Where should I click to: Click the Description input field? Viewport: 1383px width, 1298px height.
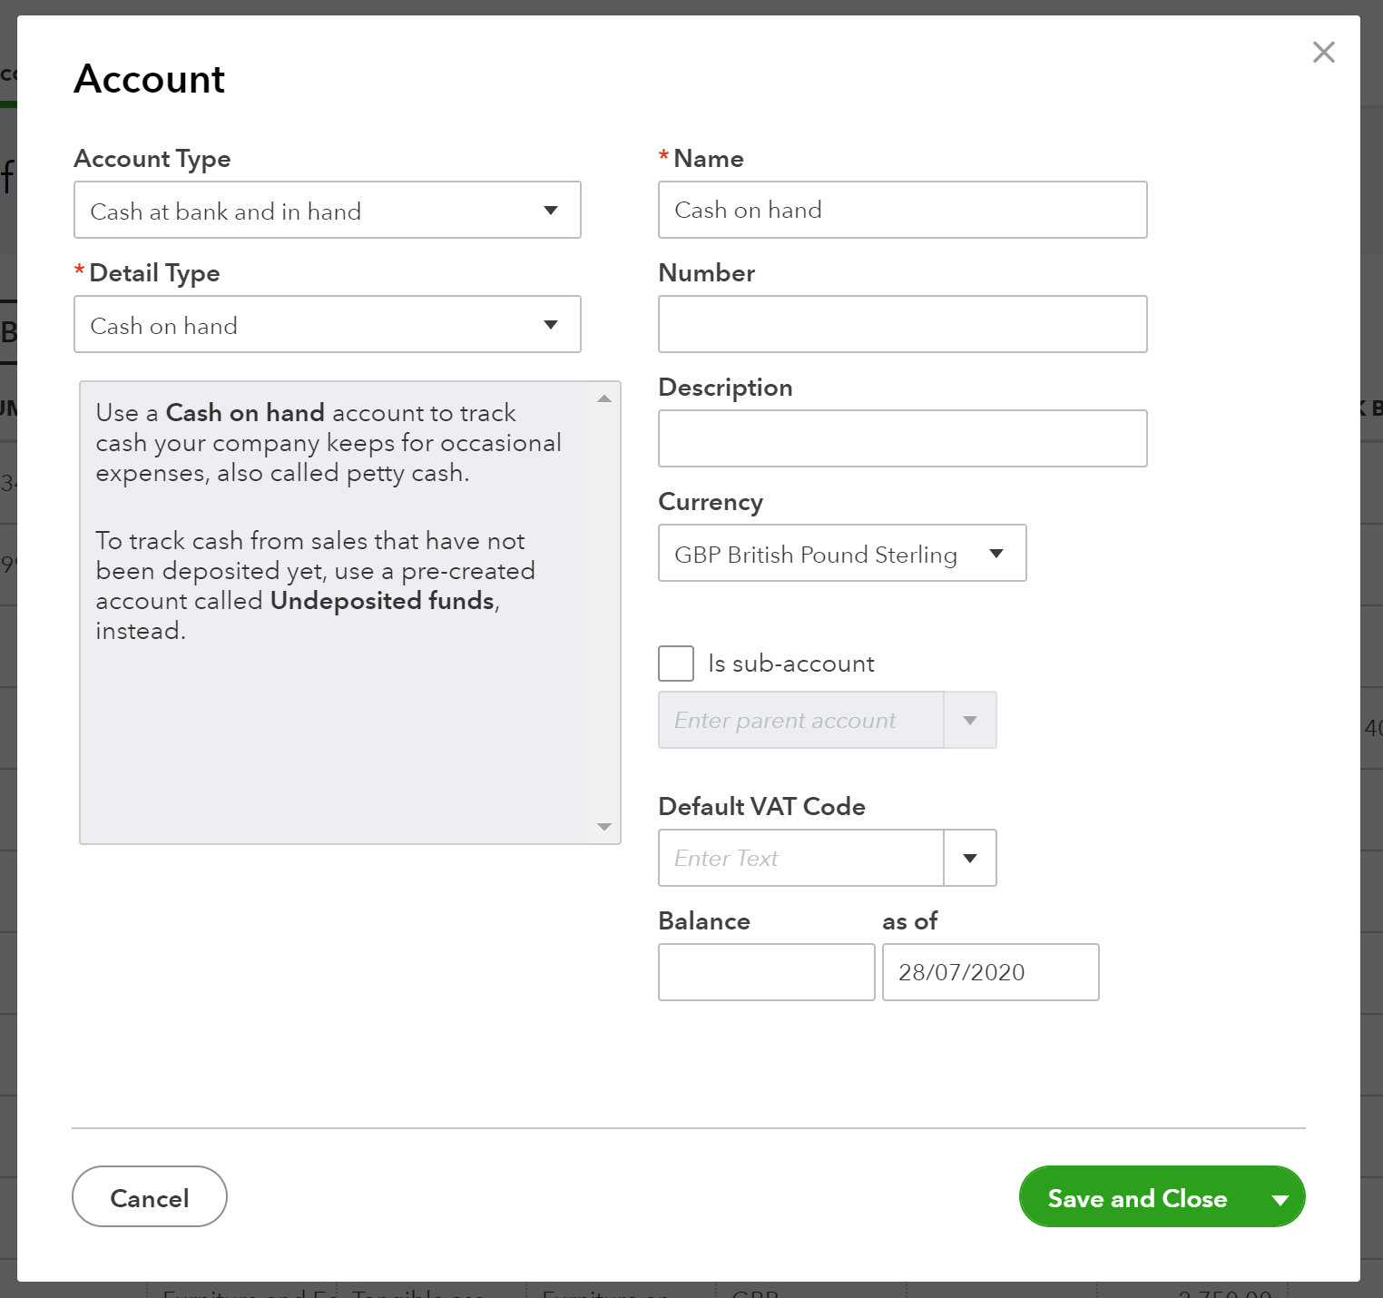click(902, 438)
